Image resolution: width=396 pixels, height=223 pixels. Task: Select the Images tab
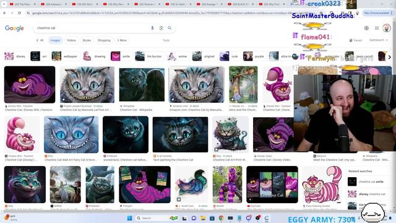55,40
